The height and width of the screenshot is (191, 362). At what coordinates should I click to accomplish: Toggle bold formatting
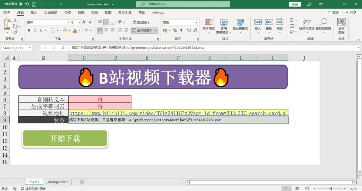[x=29, y=31]
